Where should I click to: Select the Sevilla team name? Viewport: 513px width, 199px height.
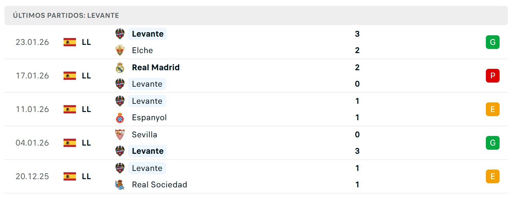point(144,135)
